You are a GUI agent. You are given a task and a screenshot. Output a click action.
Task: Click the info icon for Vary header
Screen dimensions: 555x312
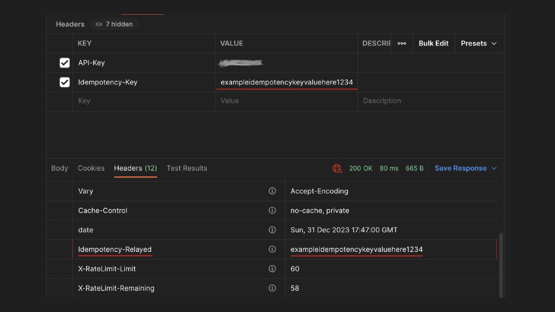pos(272,191)
